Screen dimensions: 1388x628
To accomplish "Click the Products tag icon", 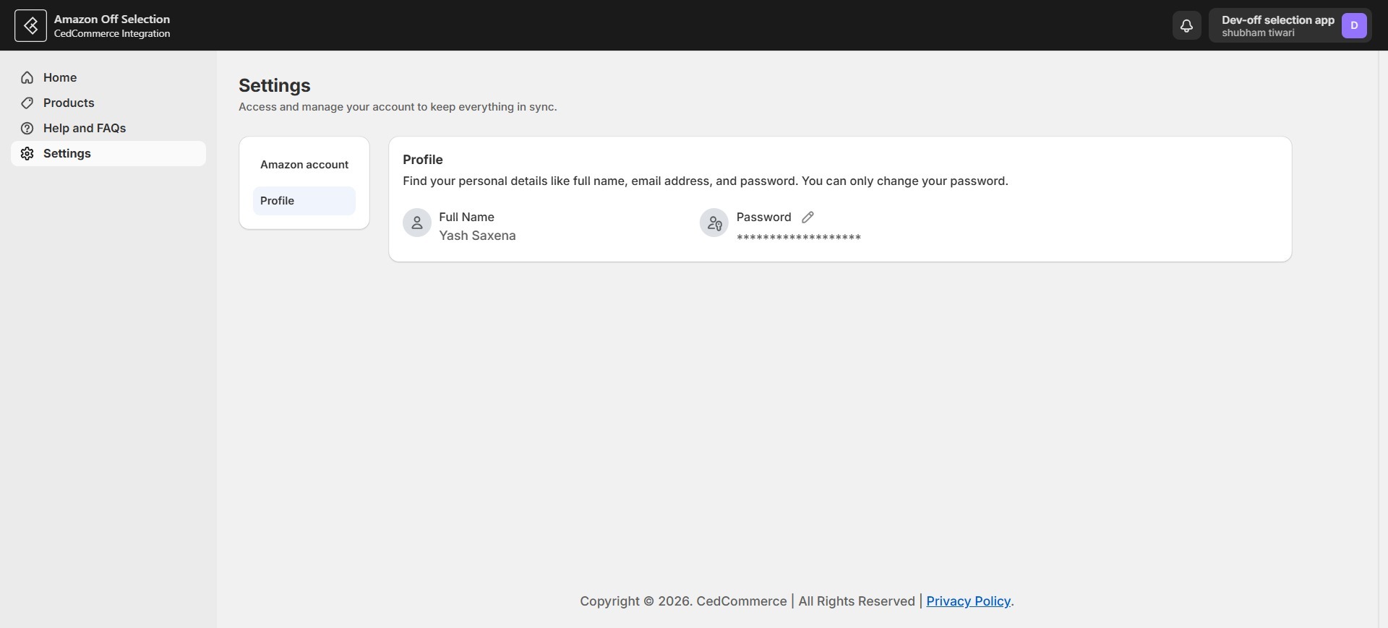I will coord(27,103).
